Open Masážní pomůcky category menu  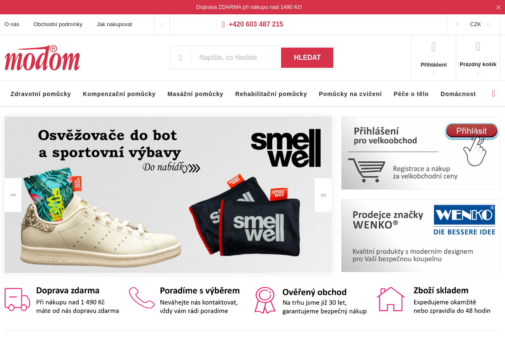tap(195, 94)
